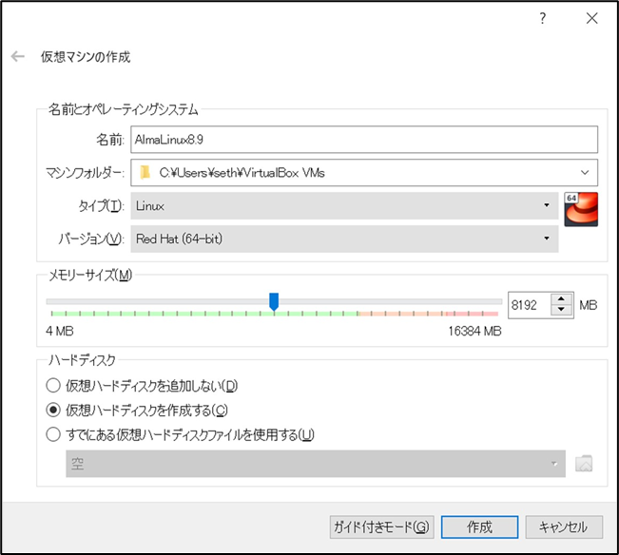Click the 仮想マシンの作成 title text

(86, 57)
